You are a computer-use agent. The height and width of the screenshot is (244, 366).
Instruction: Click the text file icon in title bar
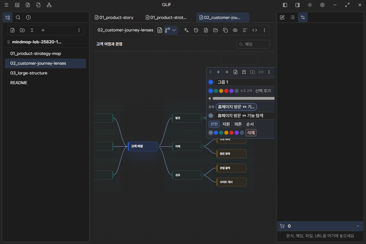[28, 5]
